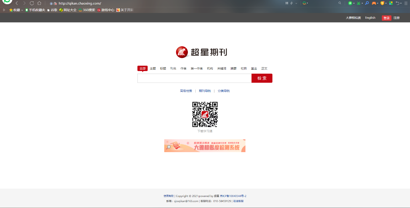Click the sjcxqikan@163.com email text

(186, 201)
